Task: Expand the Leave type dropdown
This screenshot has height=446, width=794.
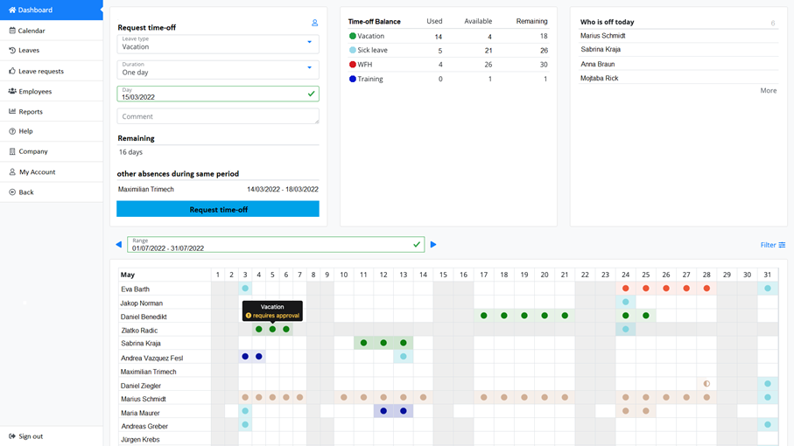Action: click(309, 42)
